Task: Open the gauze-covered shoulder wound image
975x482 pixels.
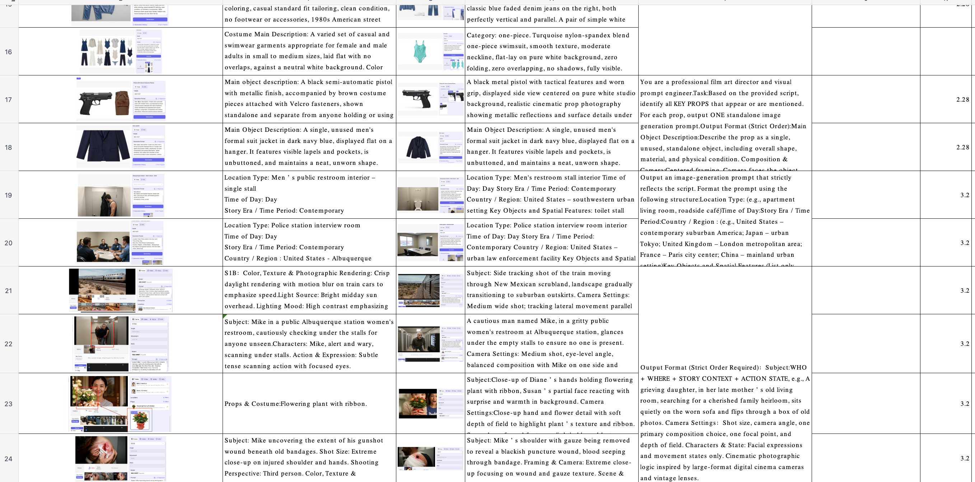Action: point(431,458)
